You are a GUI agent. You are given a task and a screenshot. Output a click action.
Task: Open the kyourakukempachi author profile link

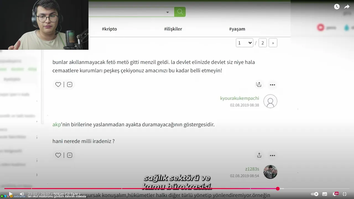[240, 98]
